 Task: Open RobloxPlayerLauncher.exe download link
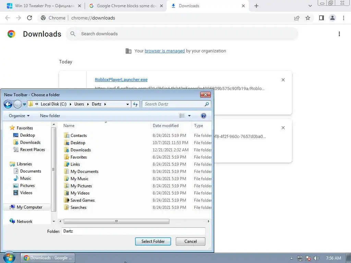click(121, 79)
